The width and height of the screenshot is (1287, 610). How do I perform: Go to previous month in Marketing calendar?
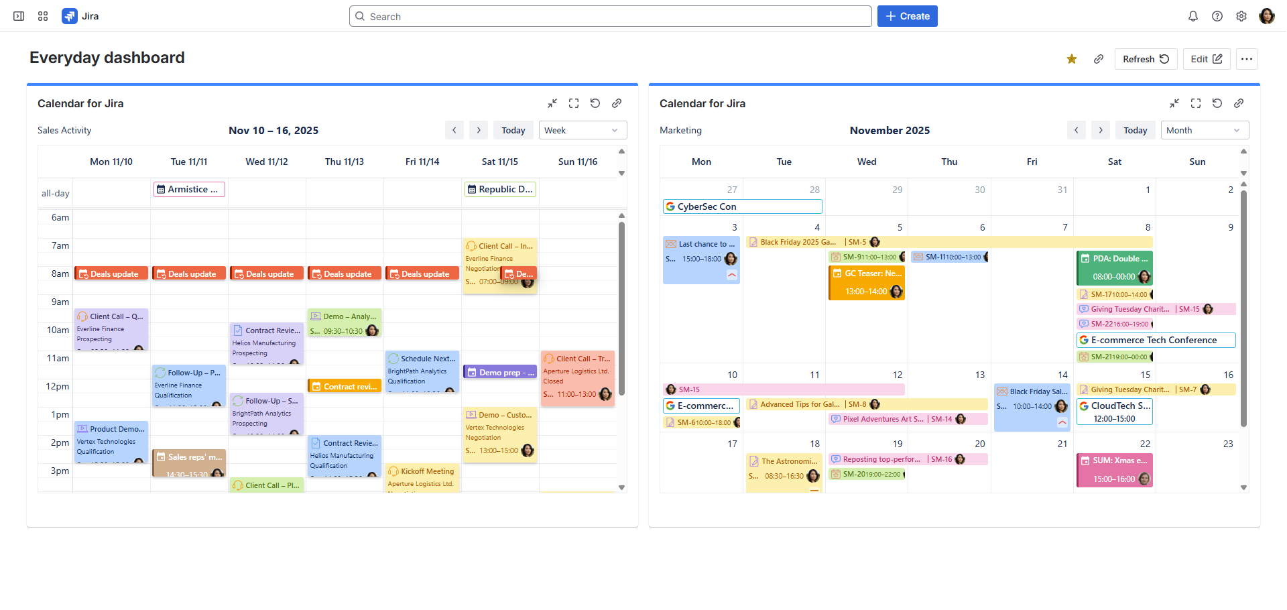pos(1077,130)
